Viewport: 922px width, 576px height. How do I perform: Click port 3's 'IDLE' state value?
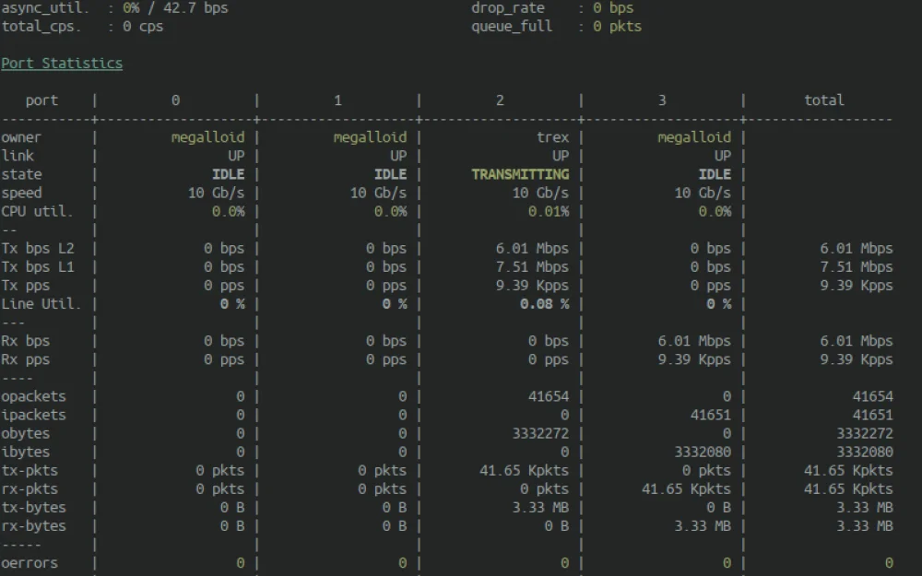pos(715,174)
